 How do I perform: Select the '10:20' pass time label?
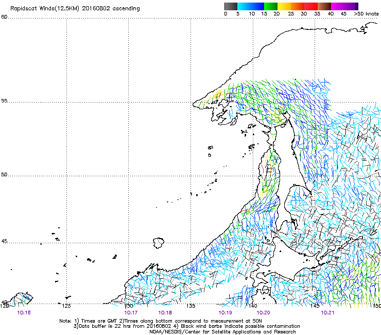click(264, 313)
